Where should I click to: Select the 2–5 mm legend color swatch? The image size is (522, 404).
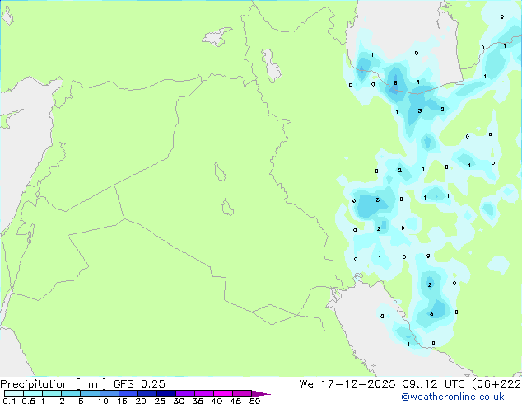click(x=71, y=393)
